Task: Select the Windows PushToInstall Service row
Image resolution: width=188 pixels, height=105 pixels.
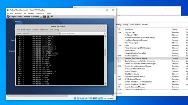Action: tap(152, 58)
